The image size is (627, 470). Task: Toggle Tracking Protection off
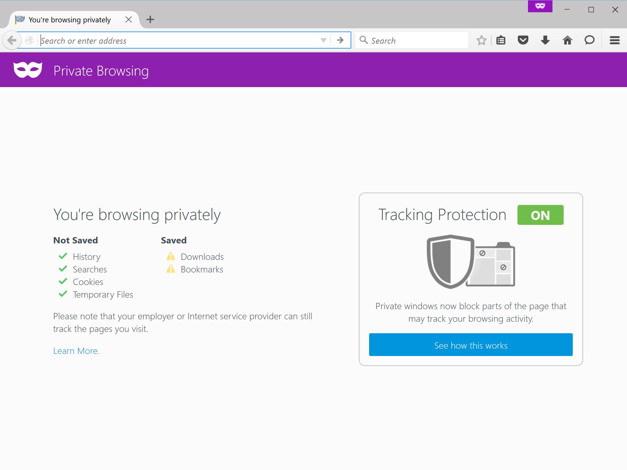pyautogui.click(x=540, y=215)
